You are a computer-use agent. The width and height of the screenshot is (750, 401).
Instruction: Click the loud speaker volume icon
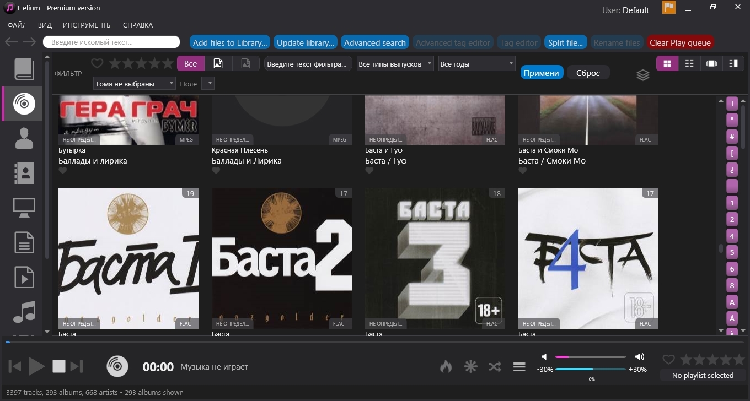[x=640, y=357]
